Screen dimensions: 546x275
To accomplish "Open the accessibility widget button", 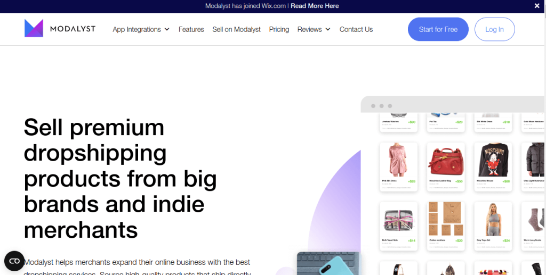I will (14, 261).
